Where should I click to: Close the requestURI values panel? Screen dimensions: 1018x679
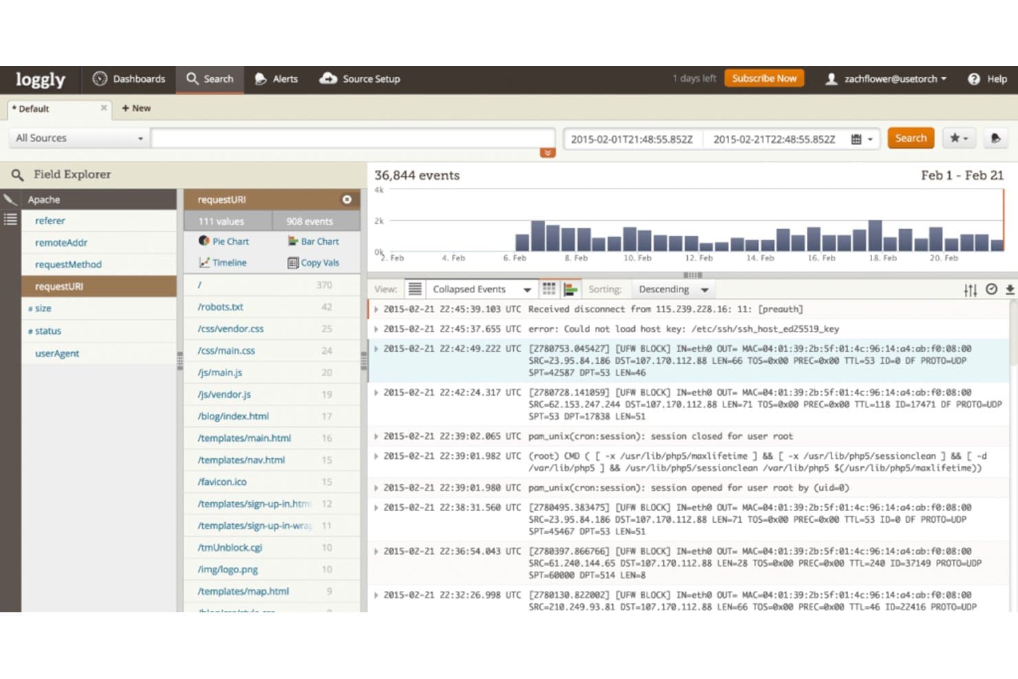pos(347,200)
